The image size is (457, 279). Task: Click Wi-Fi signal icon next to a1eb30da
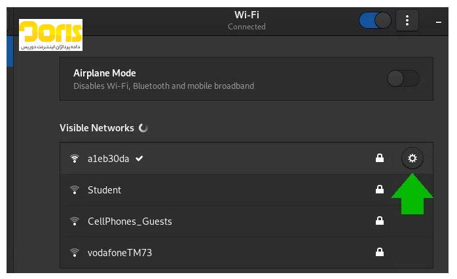[x=75, y=159]
